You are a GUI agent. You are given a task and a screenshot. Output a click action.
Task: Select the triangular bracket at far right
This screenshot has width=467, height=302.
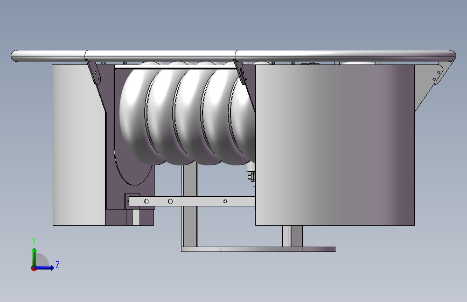pos(429,86)
